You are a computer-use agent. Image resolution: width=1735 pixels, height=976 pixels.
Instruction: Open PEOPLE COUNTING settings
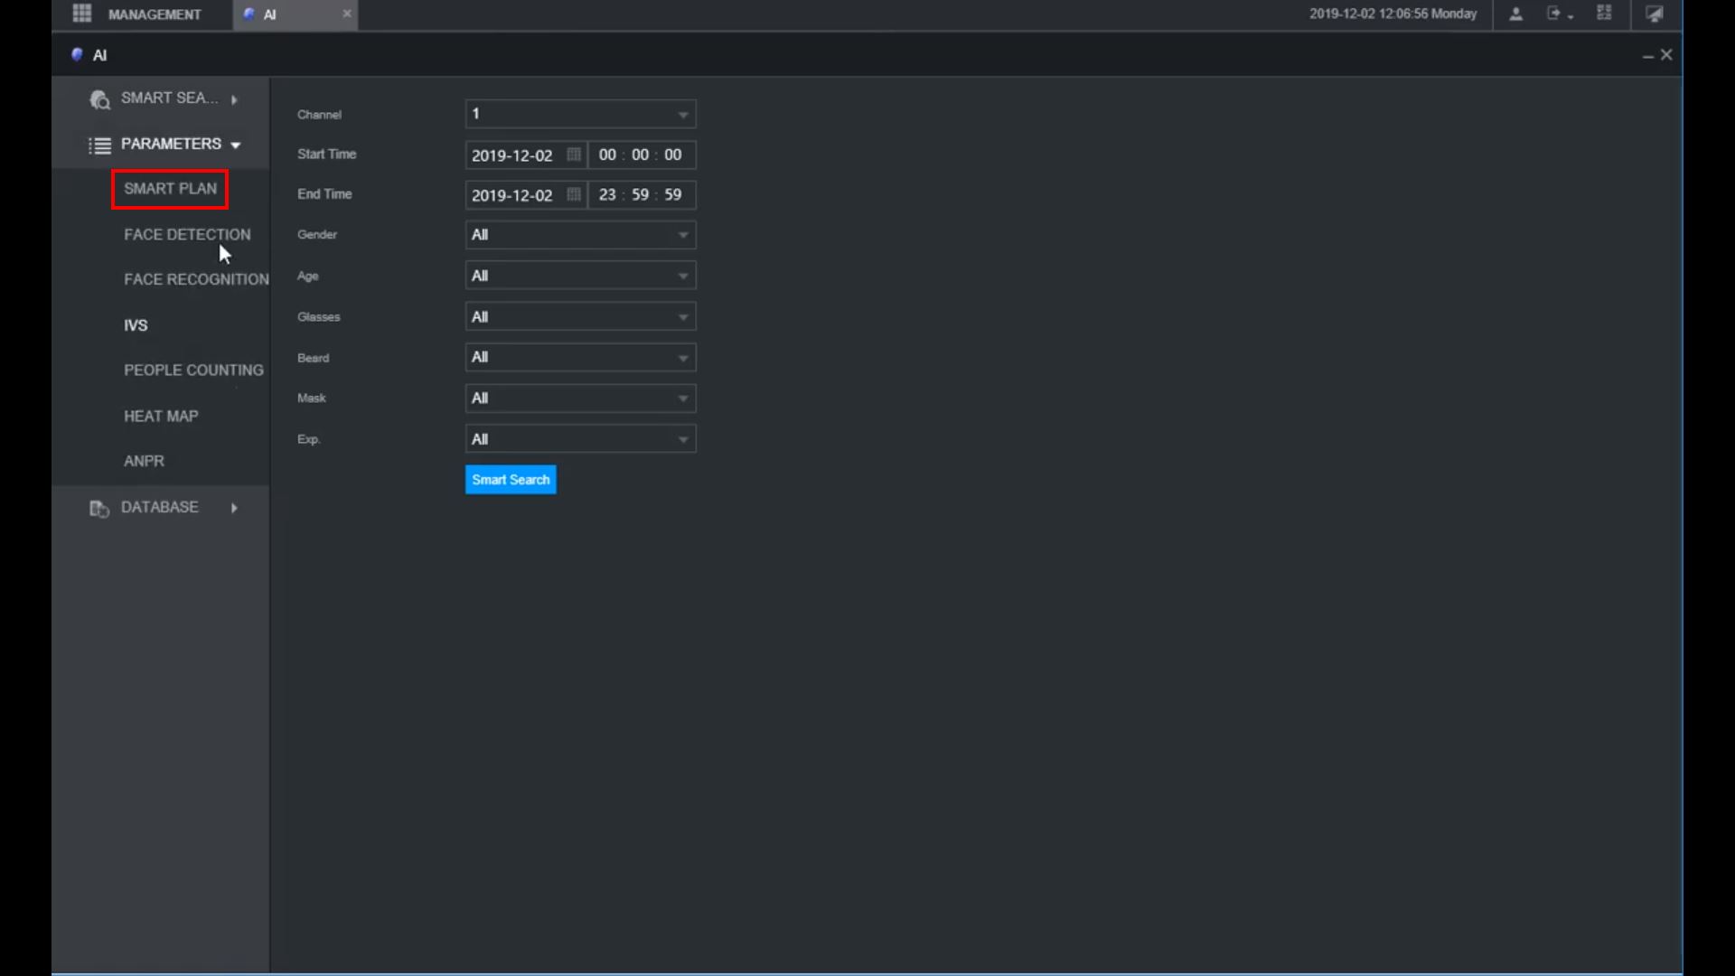click(x=193, y=370)
